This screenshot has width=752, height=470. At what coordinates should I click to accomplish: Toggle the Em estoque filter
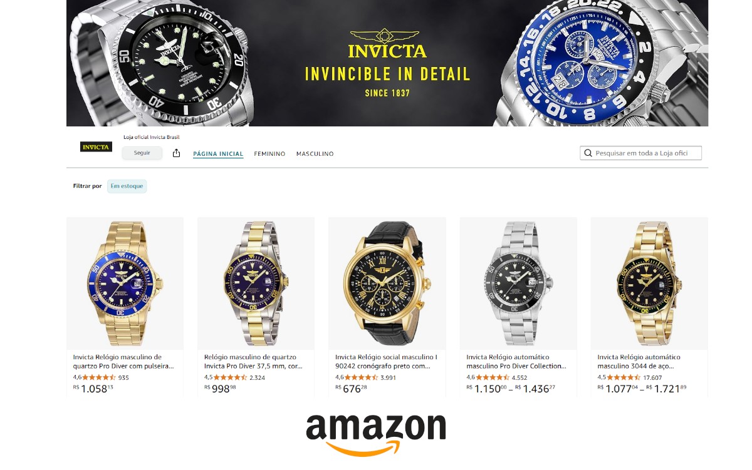(x=127, y=186)
